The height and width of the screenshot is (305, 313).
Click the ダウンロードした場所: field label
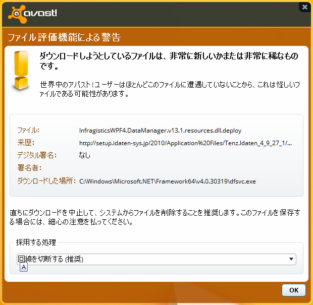click(x=46, y=181)
